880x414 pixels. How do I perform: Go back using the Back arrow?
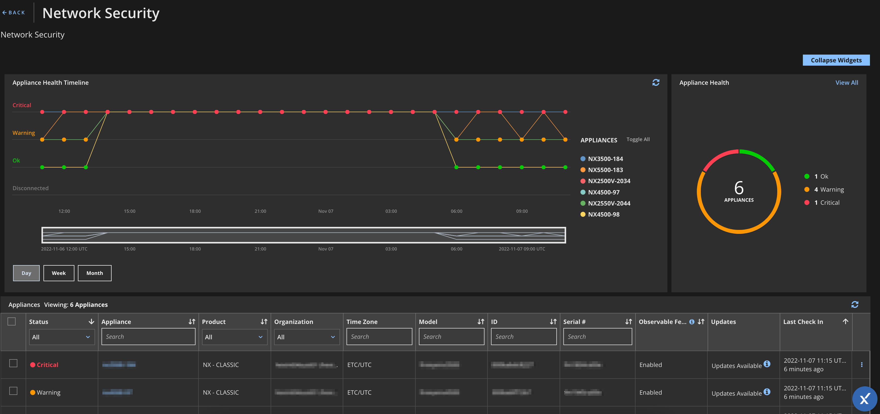pos(14,13)
